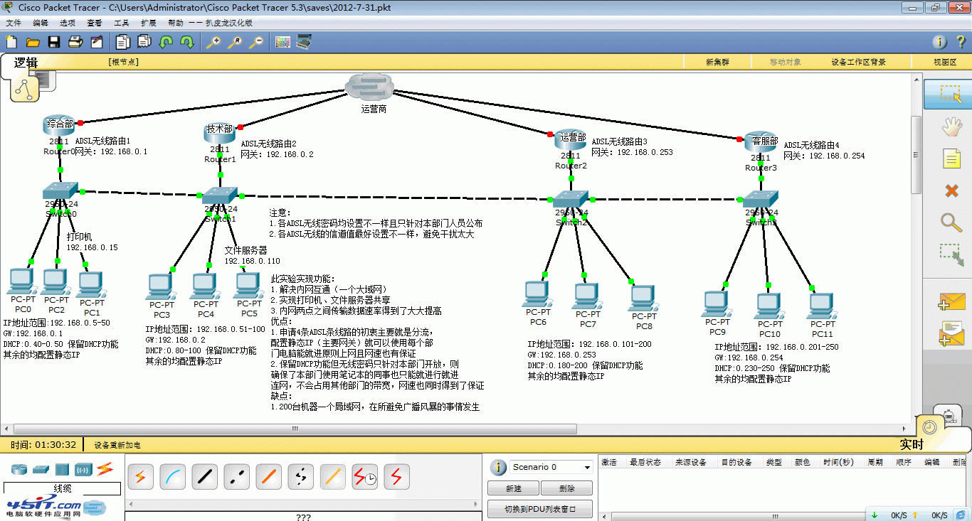Pick the Serial DTE cable
The image size is (972, 521).
396,477
